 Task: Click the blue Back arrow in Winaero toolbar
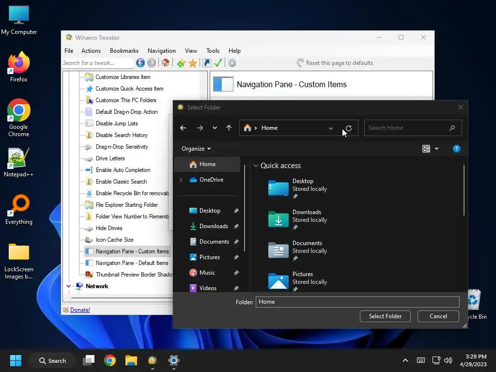pos(140,63)
